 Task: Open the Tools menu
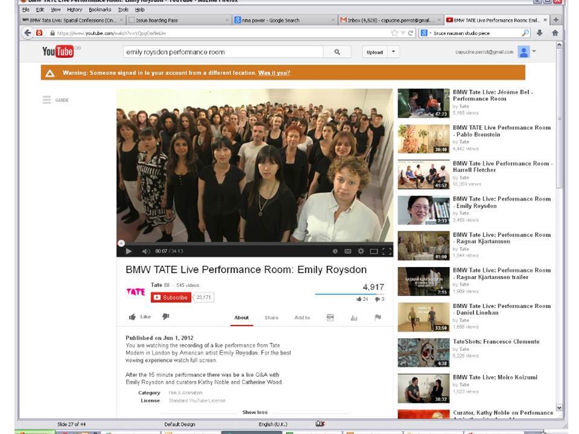123,10
